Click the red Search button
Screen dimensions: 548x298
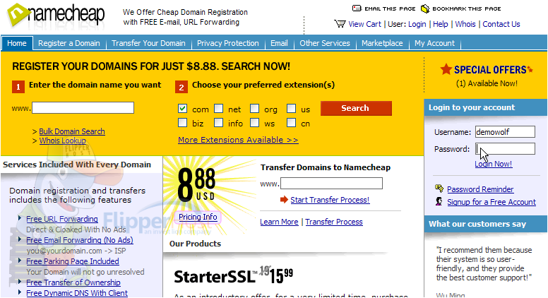(356, 108)
